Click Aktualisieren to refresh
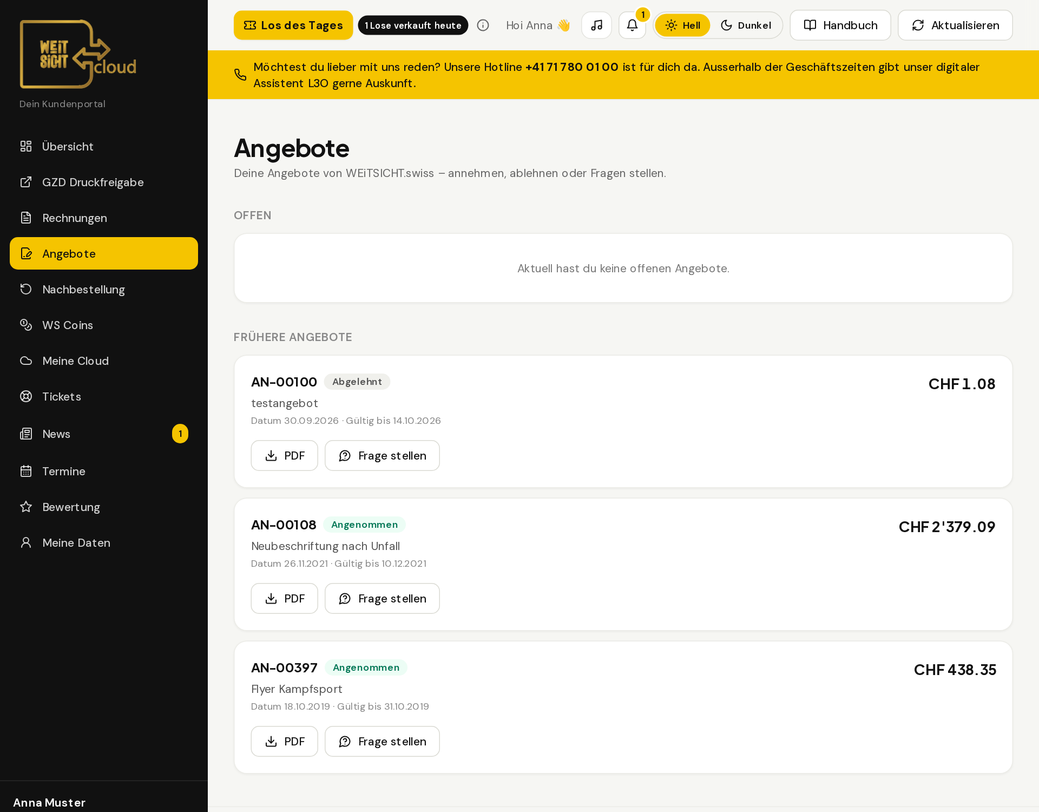 coord(955,25)
